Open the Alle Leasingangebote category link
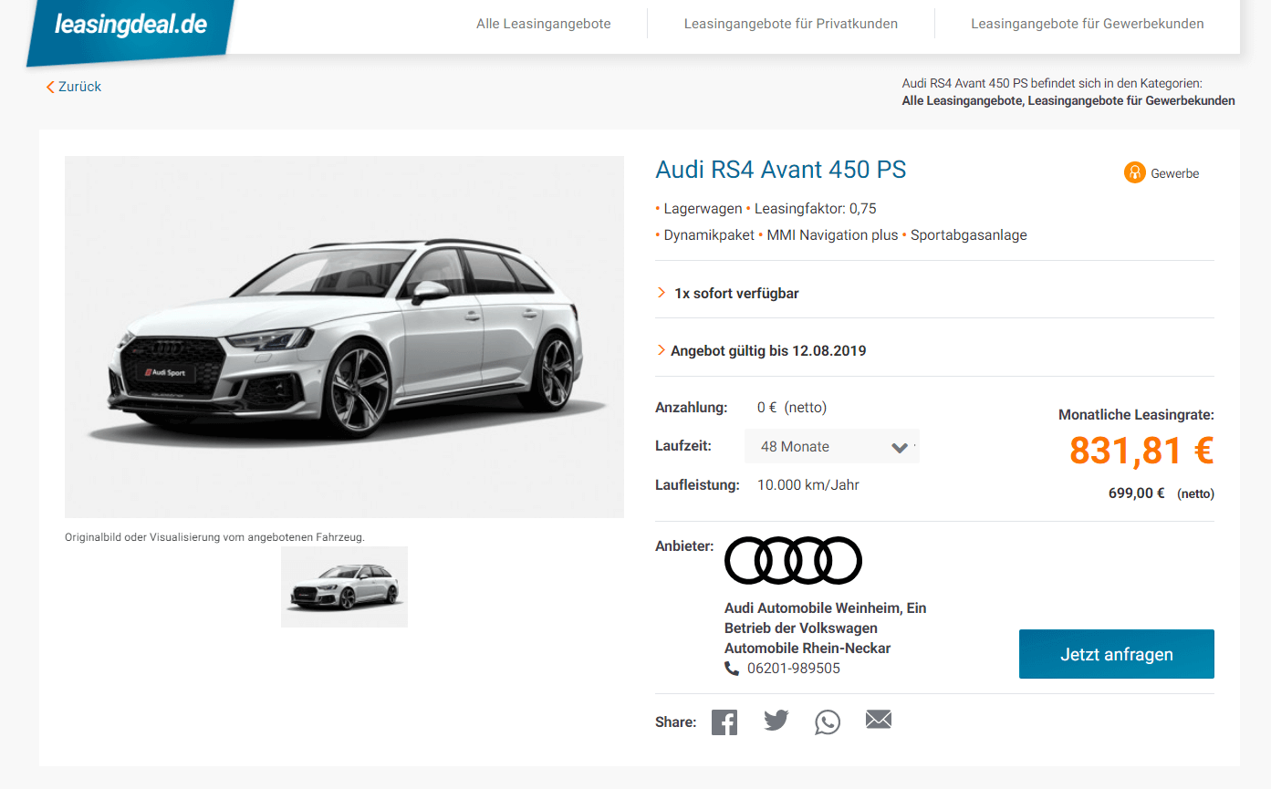This screenshot has width=1271, height=789. pyautogui.click(x=963, y=100)
